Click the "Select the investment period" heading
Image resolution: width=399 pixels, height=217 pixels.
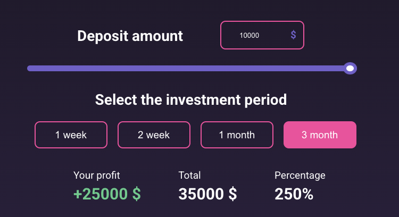[x=191, y=99]
